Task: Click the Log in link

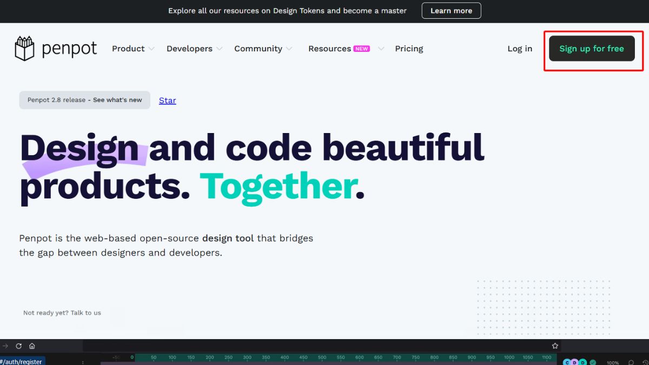Action: 520,49
